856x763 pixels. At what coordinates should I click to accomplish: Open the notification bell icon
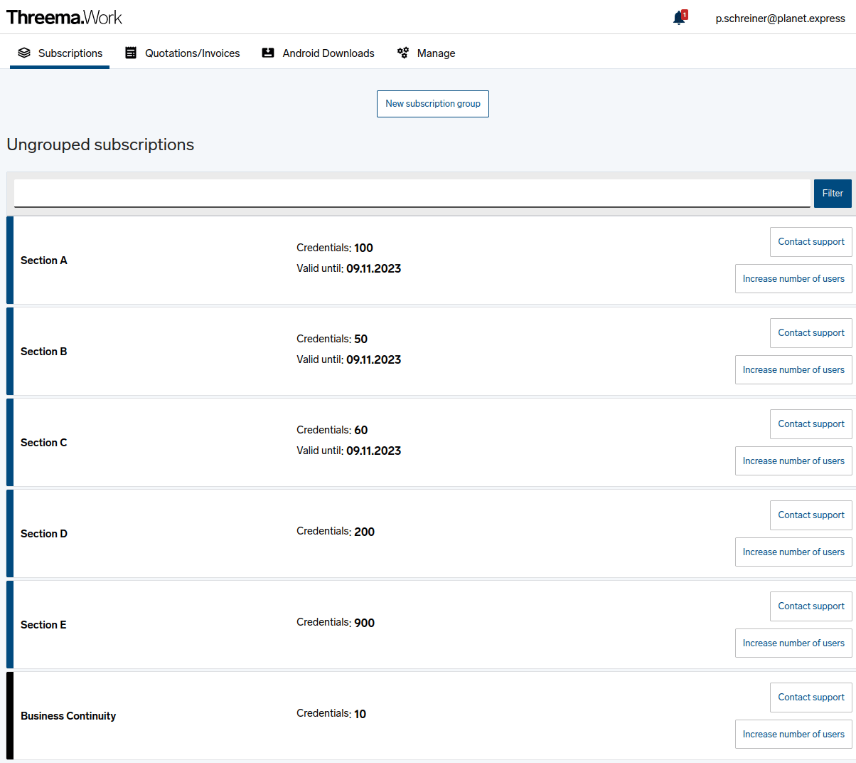[680, 18]
